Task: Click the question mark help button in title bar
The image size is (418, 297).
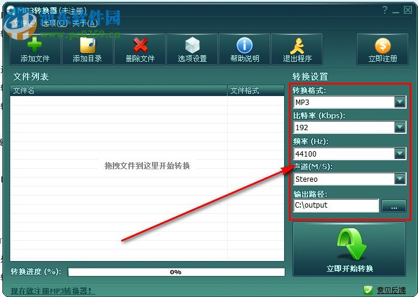Action: click(385, 10)
